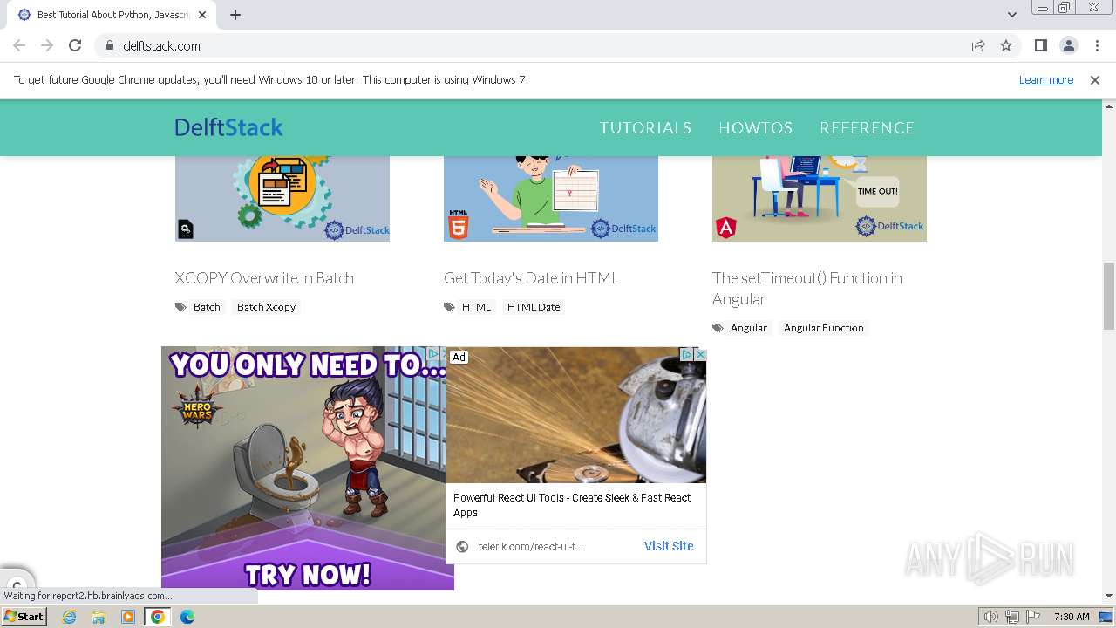The image size is (1116, 628).
Task: Click the tag icon beside Batch
Action: (180, 307)
